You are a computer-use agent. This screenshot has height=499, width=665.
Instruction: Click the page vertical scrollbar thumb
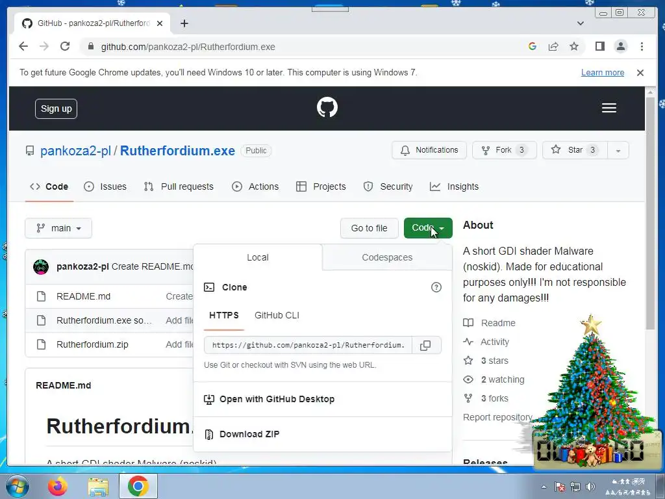650,212
